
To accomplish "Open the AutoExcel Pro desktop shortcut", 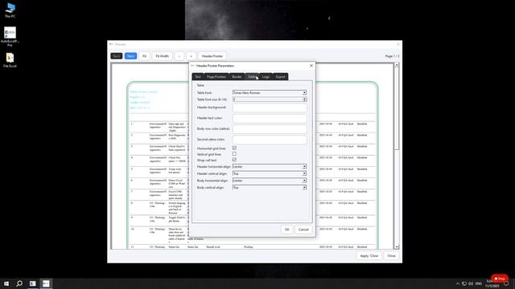I will [x=10, y=36].
